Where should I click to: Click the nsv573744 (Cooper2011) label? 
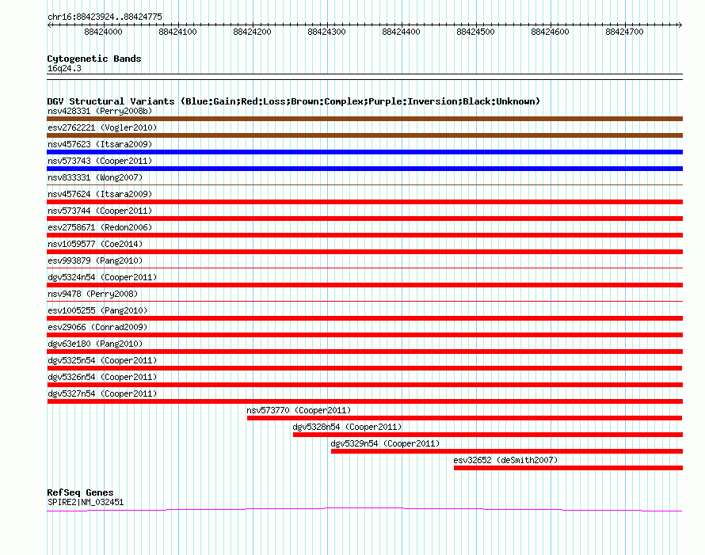point(100,211)
